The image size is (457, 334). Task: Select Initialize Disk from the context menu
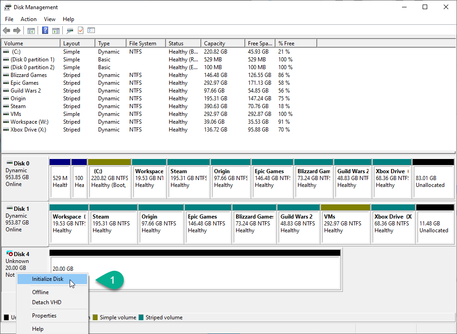pyautogui.click(x=48, y=279)
